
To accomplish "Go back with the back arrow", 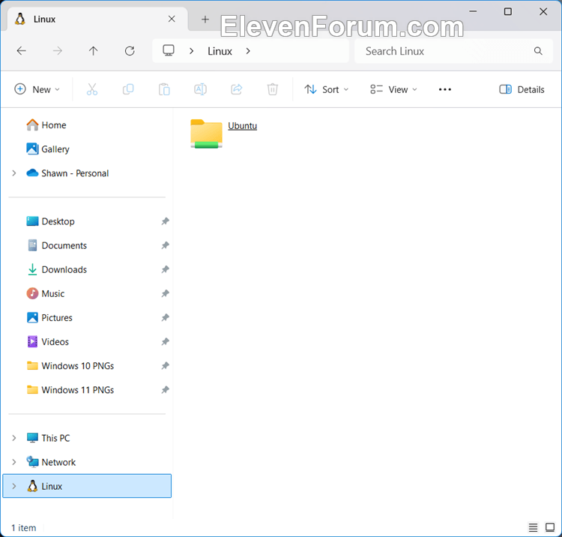I will click(x=22, y=51).
